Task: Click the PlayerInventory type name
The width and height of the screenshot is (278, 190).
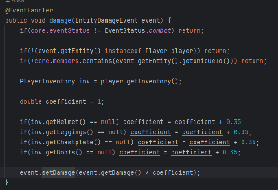Action: [x=47, y=82]
